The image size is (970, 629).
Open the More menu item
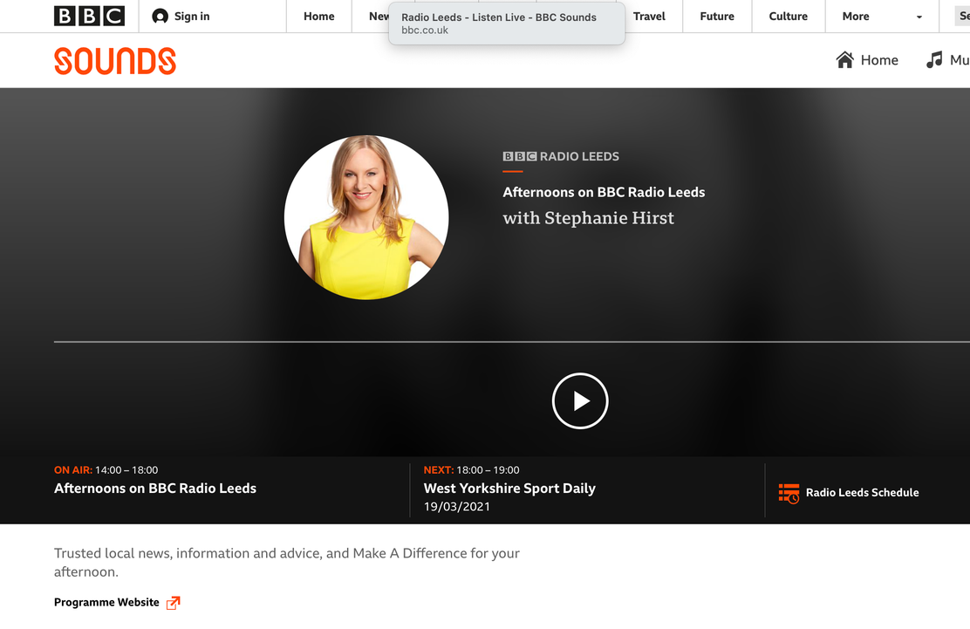tap(856, 16)
